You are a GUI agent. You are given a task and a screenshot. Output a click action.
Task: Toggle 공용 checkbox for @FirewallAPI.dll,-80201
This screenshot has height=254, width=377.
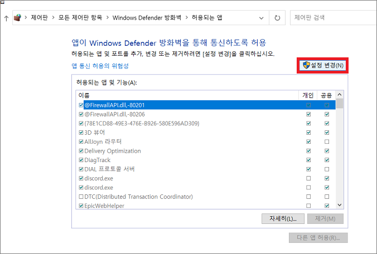327,105
